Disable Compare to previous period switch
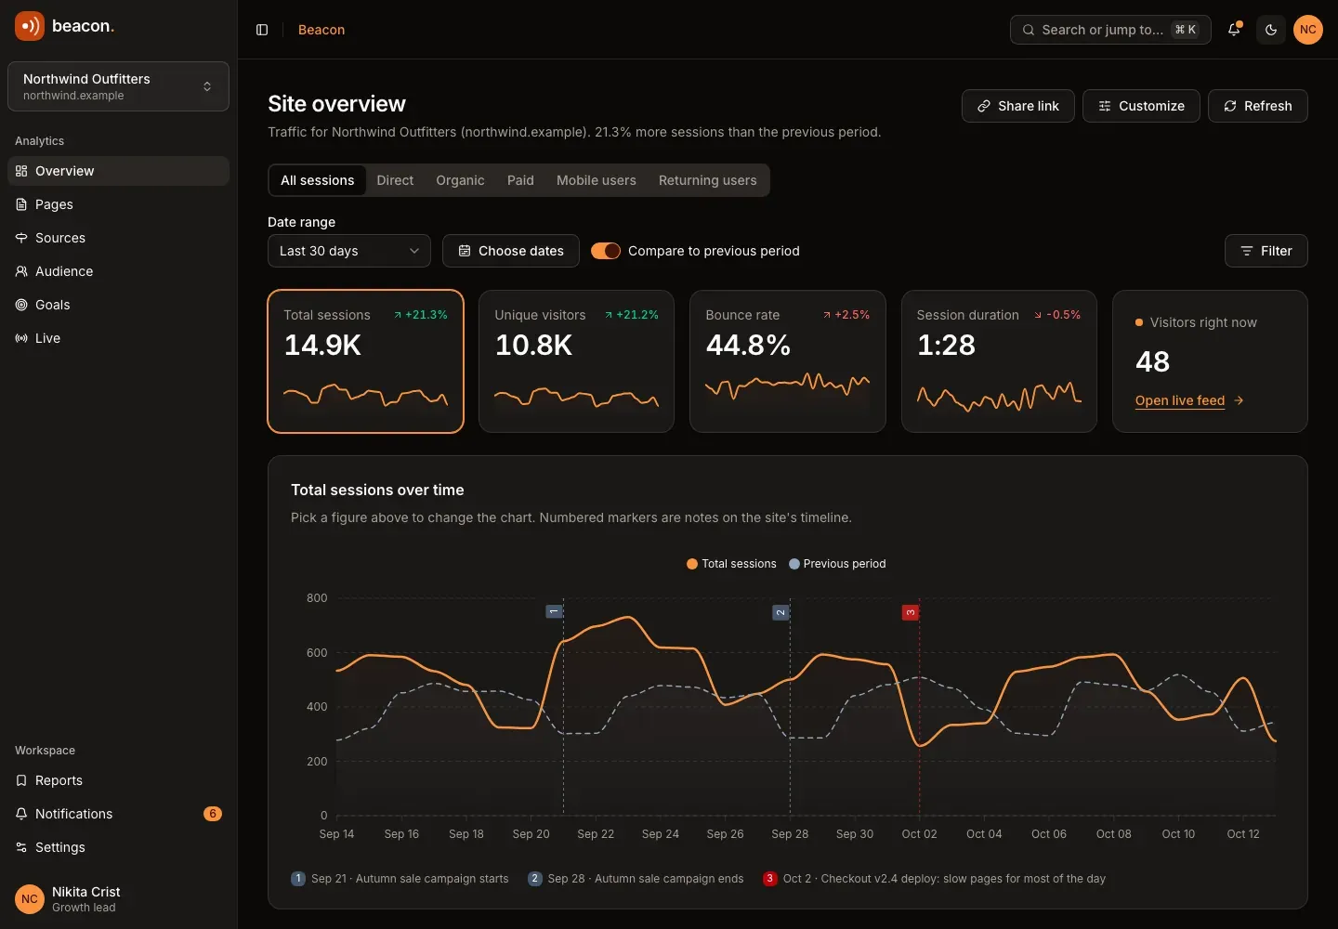 [x=606, y=251]
